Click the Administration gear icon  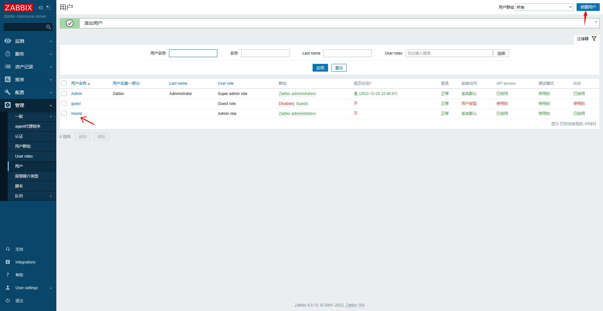(8, 105)
